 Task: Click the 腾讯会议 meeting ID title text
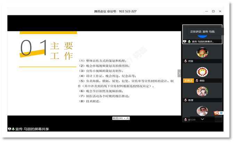115,11
